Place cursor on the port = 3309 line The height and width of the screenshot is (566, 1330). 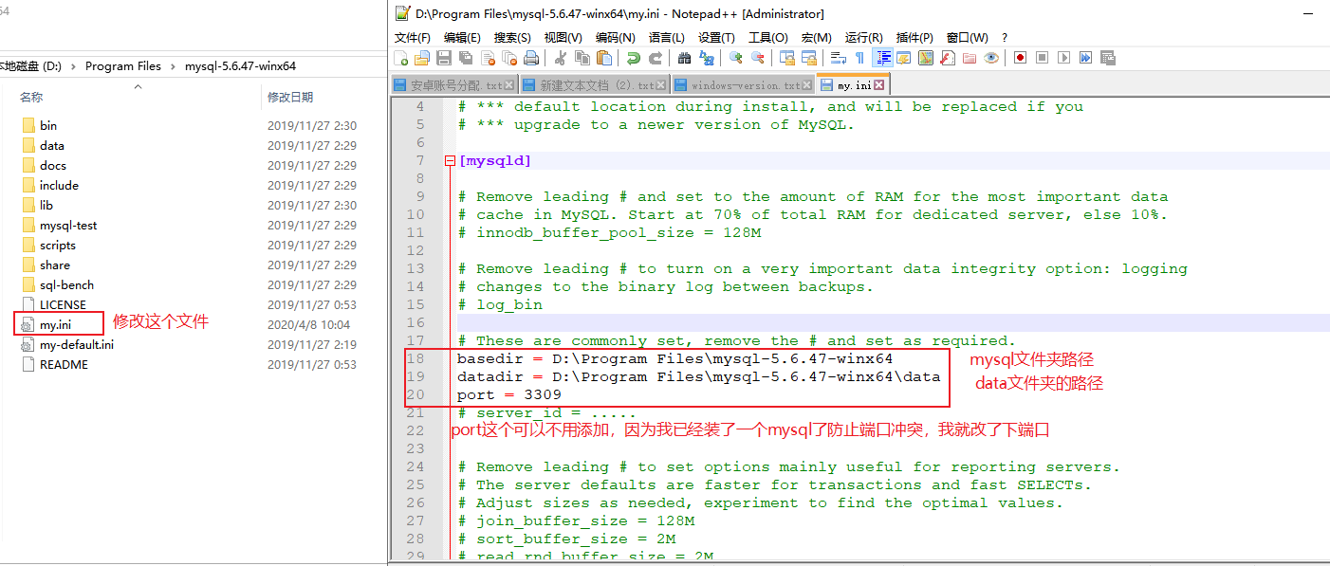coord(509,394)
